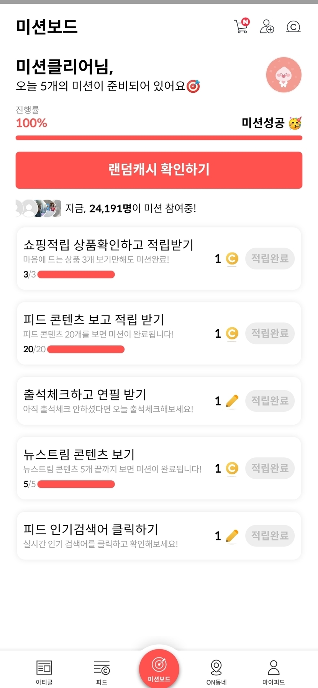Tap 적립완료 for 출석체크 mission
Image resolution: width=318 pixels, height=688 pixels.
[x=270, y=401]
